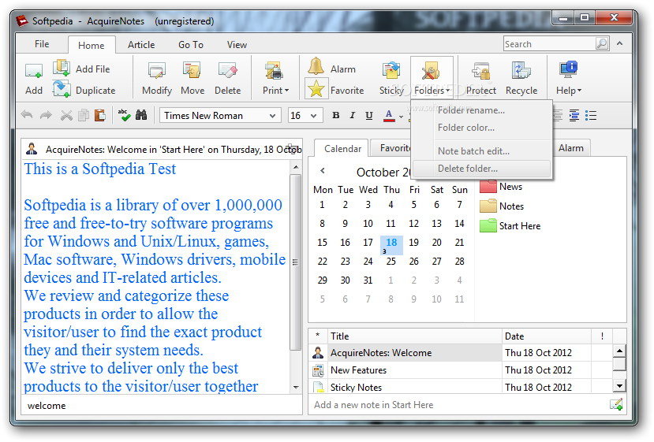Open the Times New Roman font dropdown

[x=272, y=115]
